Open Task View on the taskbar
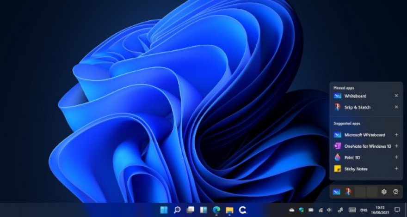This screenshot has width=407, height=217. tap(190, 210)
